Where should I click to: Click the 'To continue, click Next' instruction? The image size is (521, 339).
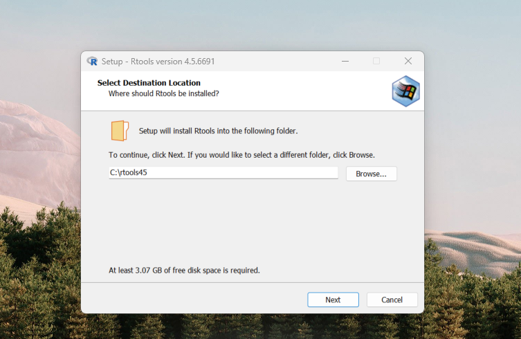(241, 155)
